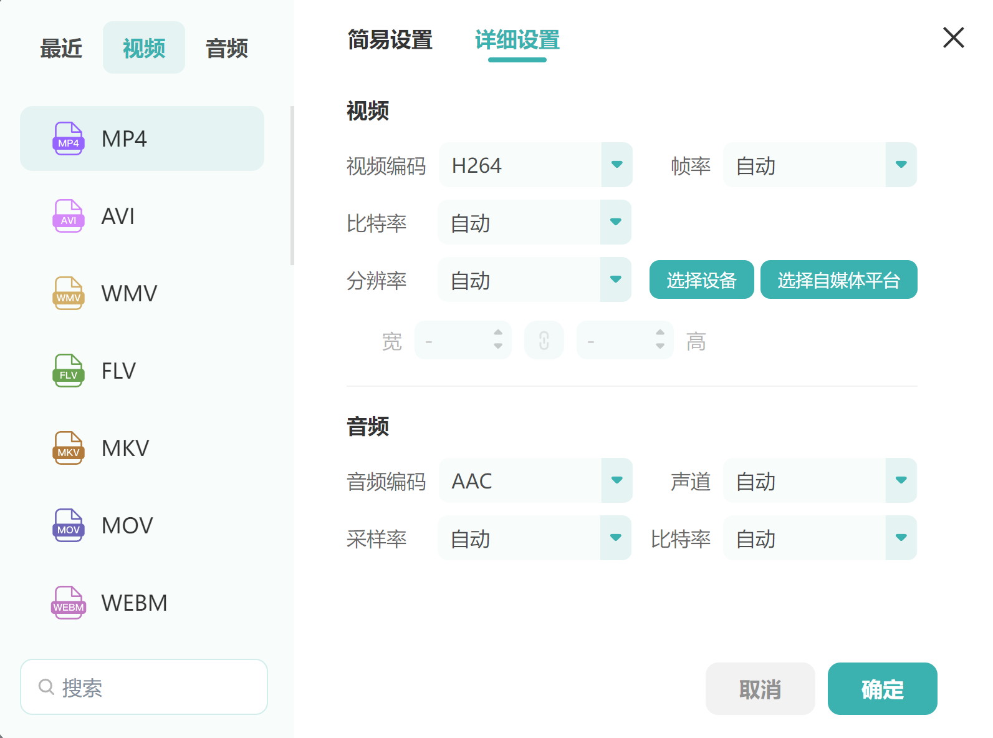Select the MOV file icon
This screenshot has width=993, height=738.
(68, 525)
